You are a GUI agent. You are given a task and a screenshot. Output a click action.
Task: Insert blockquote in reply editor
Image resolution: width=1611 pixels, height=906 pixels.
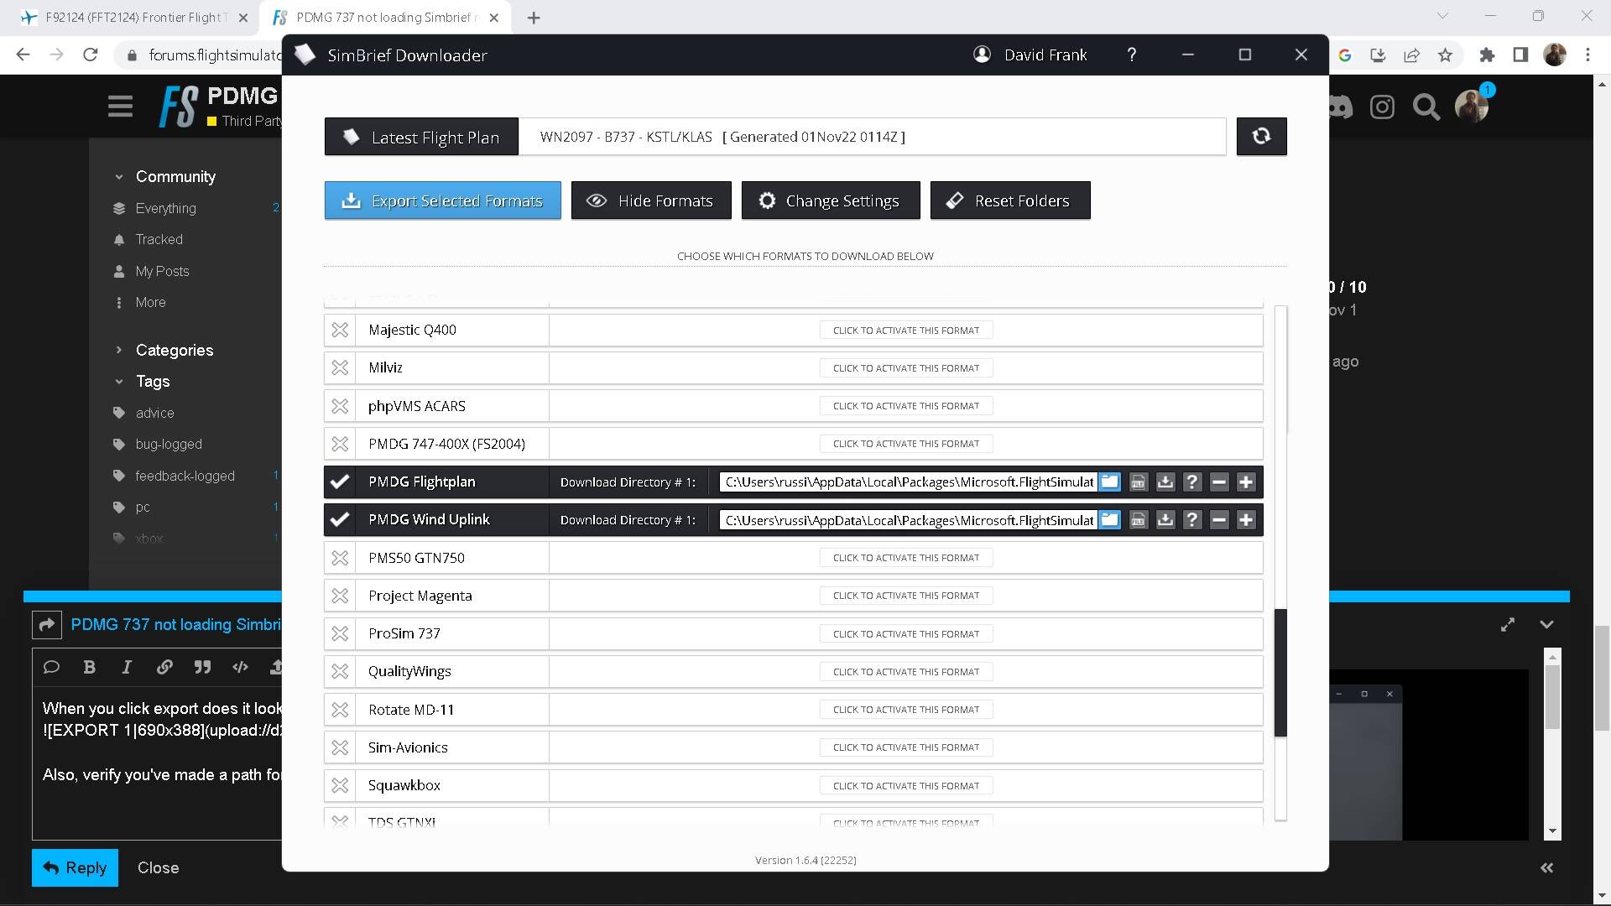click(202, 667)
